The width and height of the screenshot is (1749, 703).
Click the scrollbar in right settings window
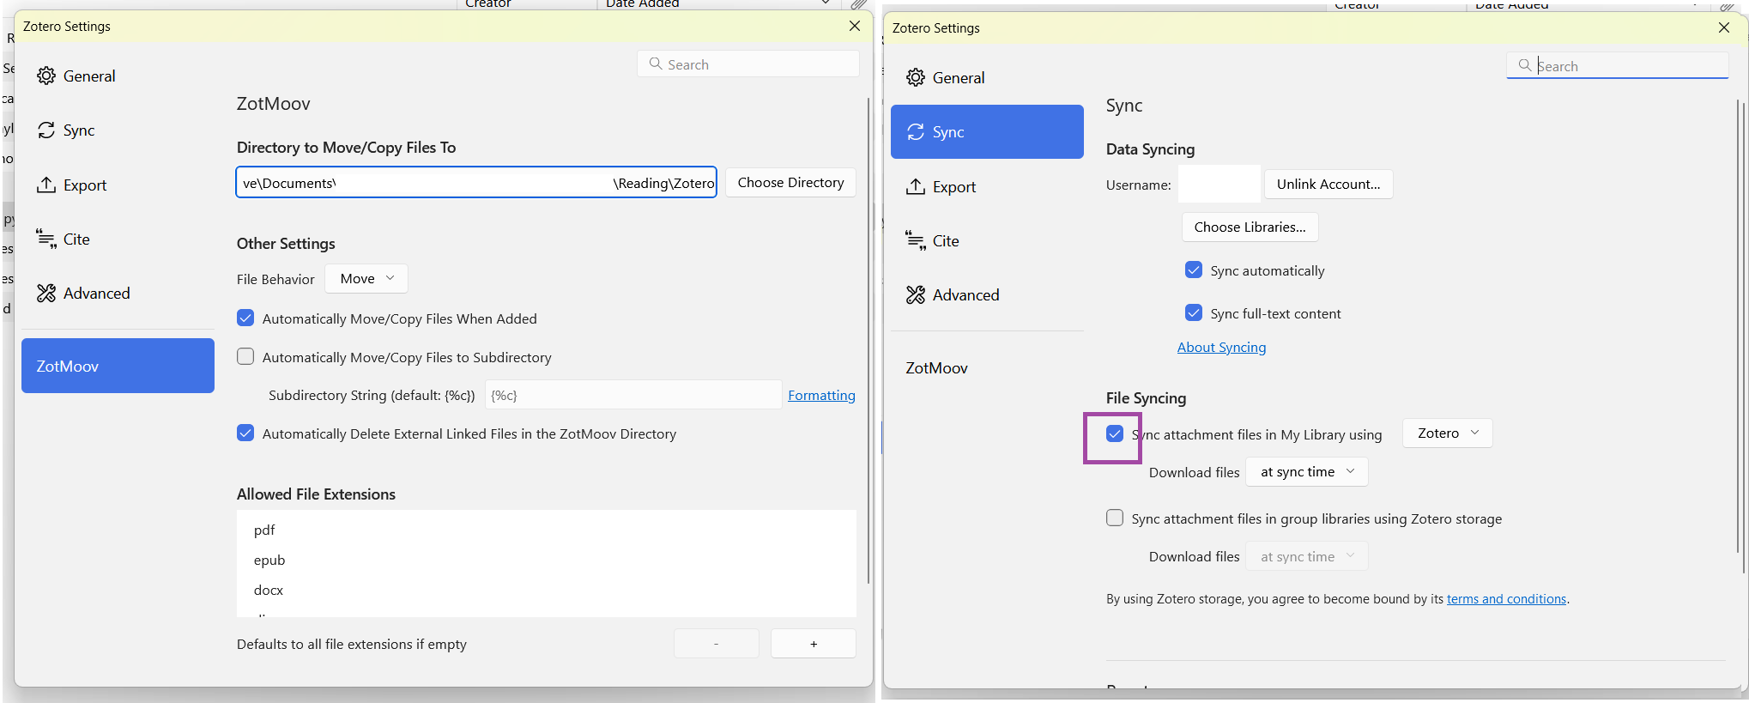[x=1740, y=326]
